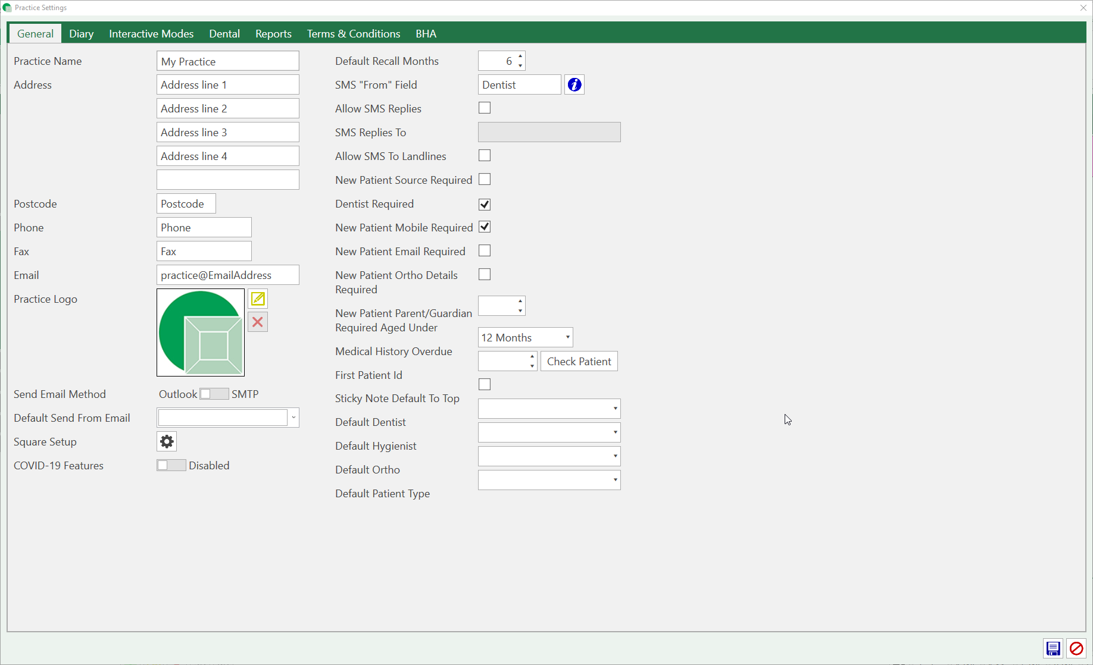Viewport: 1093px width, 665px height.
Task: Uncheck the Dentist Required checkbox
Action: [x=485, y=204]
